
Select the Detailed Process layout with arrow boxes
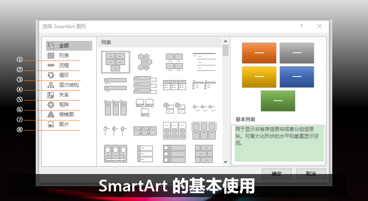(x=145, y=131)
